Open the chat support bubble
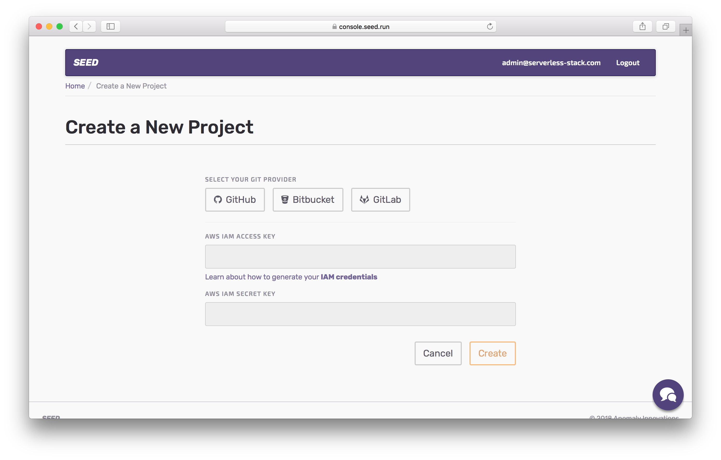The width and height of the screenshot is (721, 460). pos(668,395)
